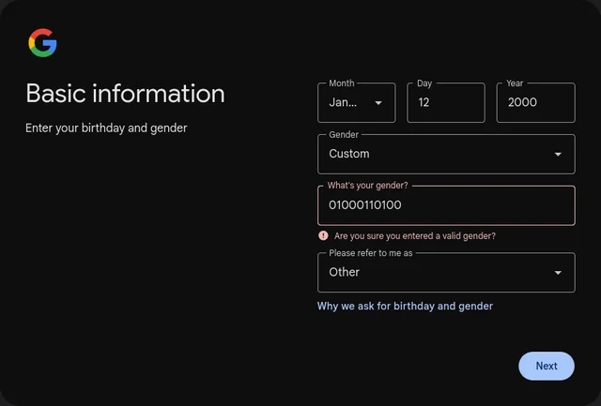601x406 pixels.
Task: Click the 'Custom' gender selection
Action: (349, 154)
